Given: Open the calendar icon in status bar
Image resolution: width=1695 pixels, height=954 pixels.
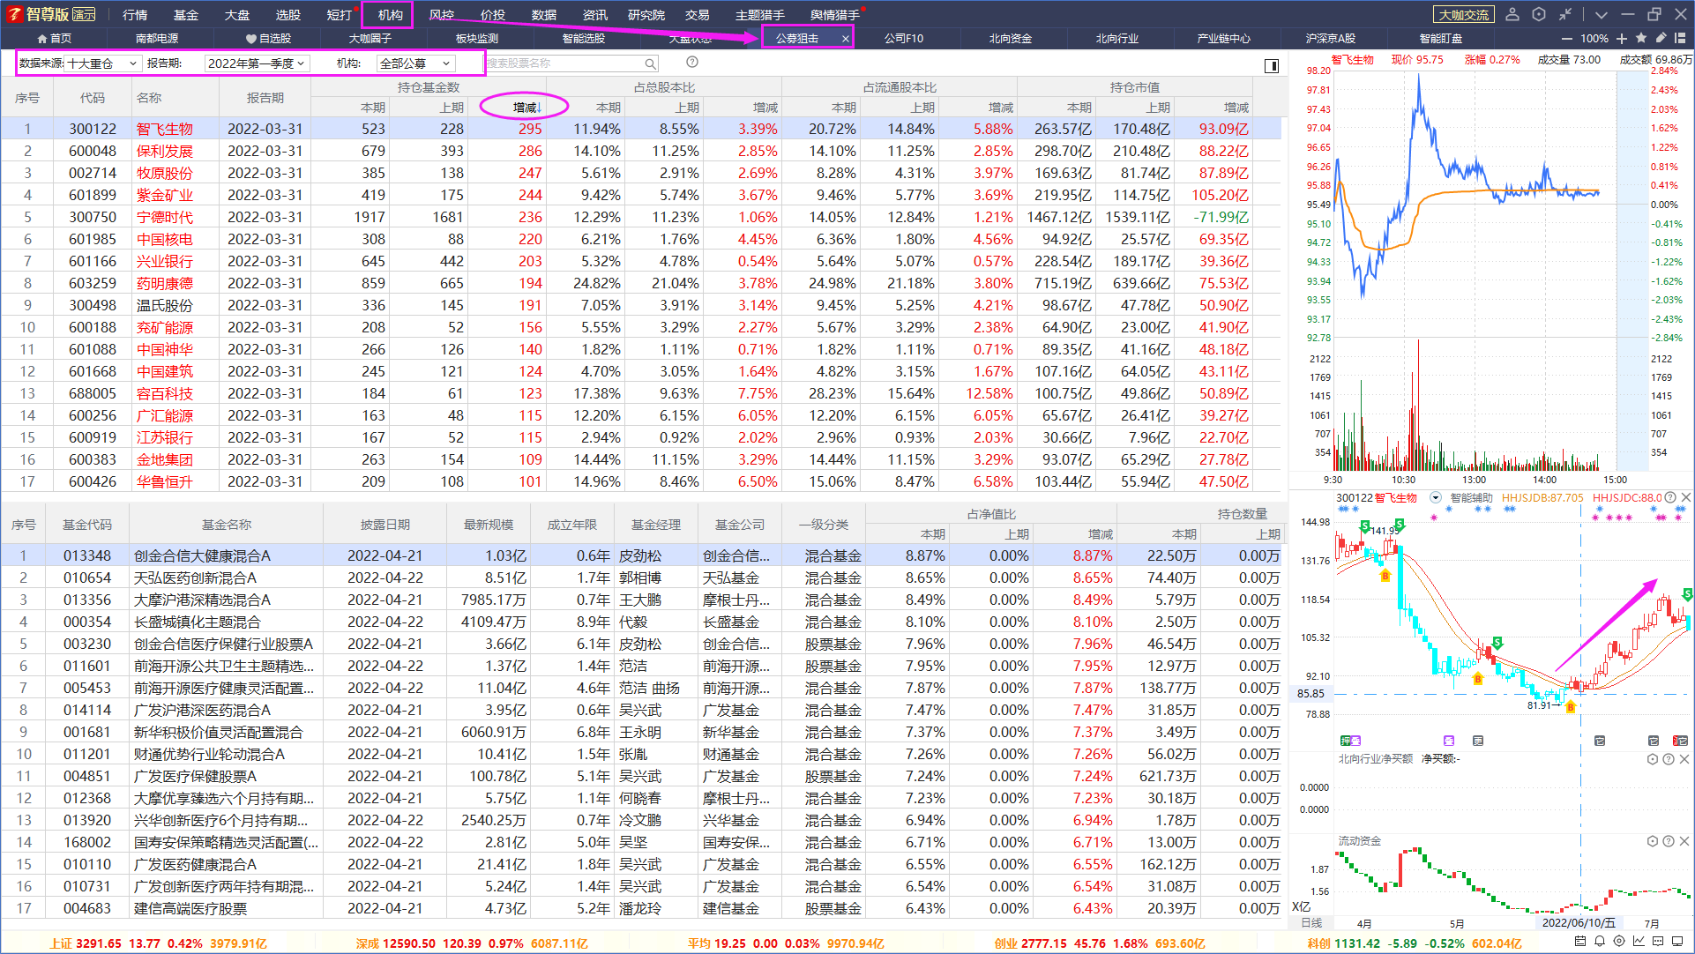Looking at the screenshot, I should pyautogui.click(x=1580, y=942).
